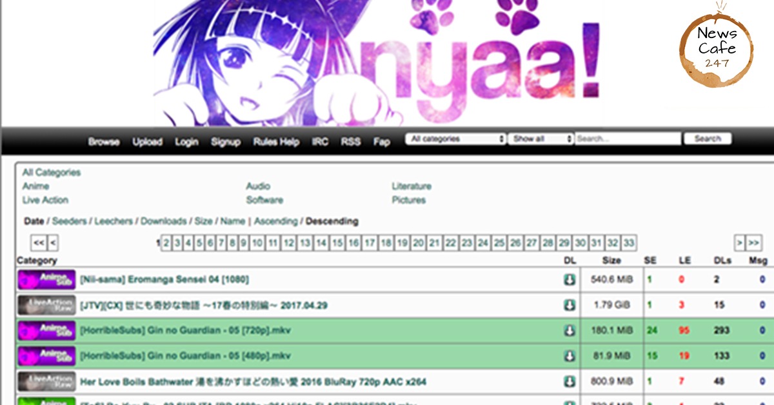Click download icon for JTV CX 2017.04.29 row

click(x=570, y=305)
